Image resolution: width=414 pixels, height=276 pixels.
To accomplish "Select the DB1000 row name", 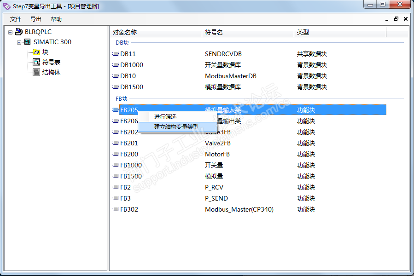I will point(132,65).
